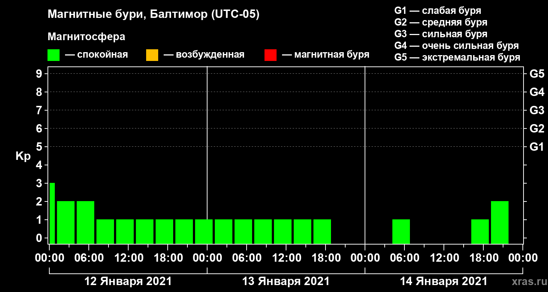Screen dimensions: 548x292
Task: Click the '12:00' time label under 14 January
Action: click(444, 258)
